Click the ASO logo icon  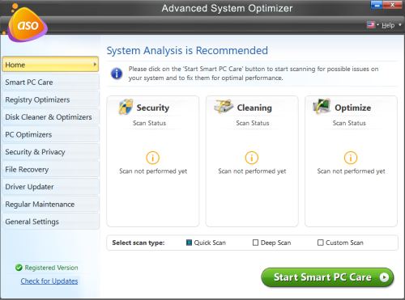point(27,24)
